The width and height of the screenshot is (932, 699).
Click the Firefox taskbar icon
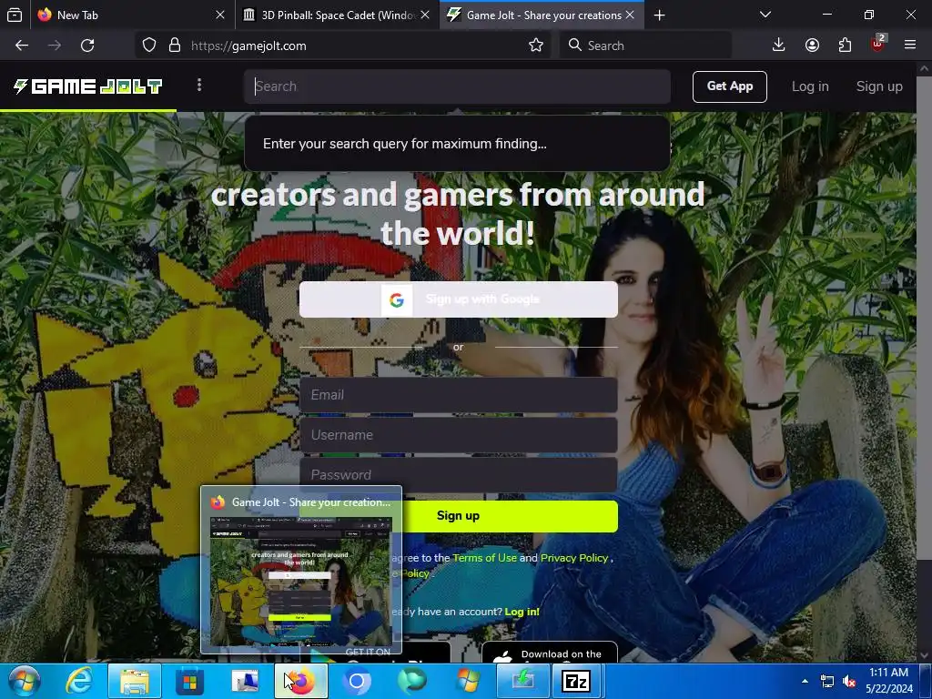pos(301,681)
